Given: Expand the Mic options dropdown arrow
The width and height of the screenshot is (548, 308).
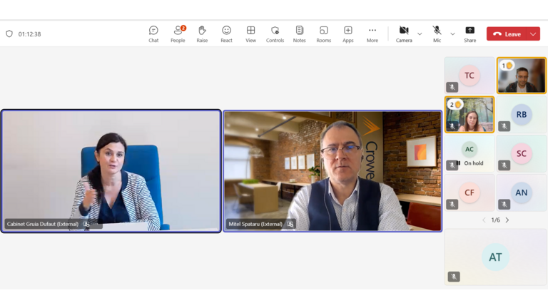Looking at the screenshot, I should tap(452, 34).
